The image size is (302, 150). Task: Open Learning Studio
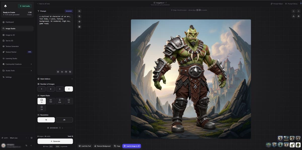point(17,58)
